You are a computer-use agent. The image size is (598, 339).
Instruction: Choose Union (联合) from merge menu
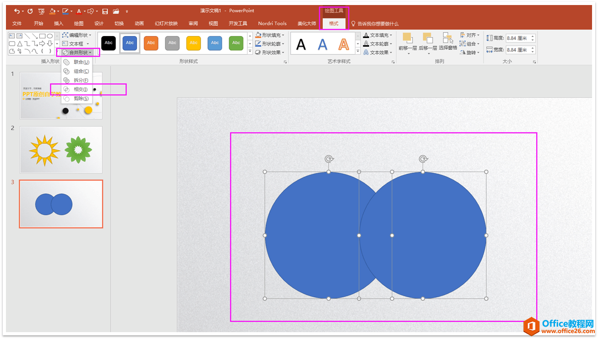click(76, 62)
